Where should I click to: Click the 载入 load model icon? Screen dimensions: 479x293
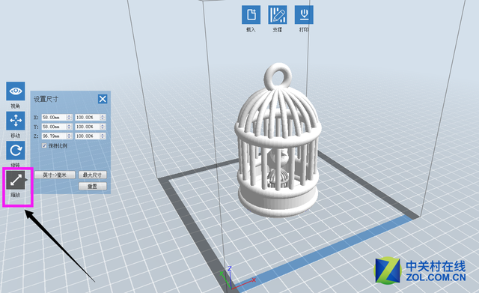coord(251,15)
